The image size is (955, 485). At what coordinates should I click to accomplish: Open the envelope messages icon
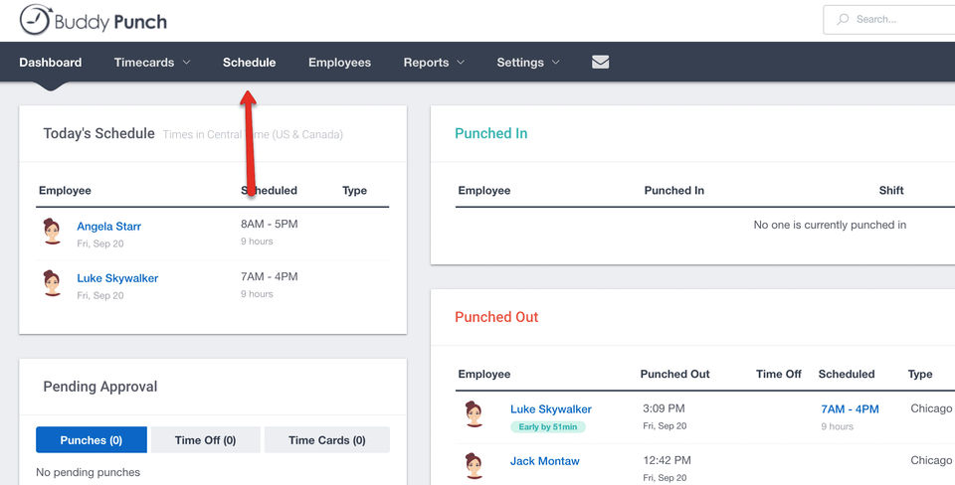click(x=601, y=62)
